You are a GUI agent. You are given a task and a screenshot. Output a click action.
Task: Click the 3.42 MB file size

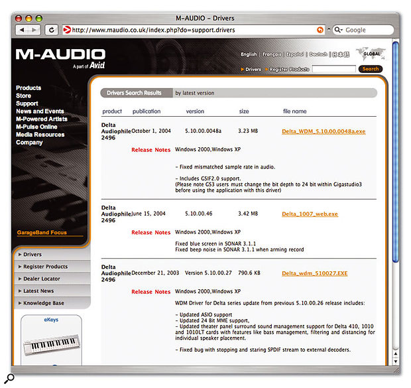tap(248, 214)
